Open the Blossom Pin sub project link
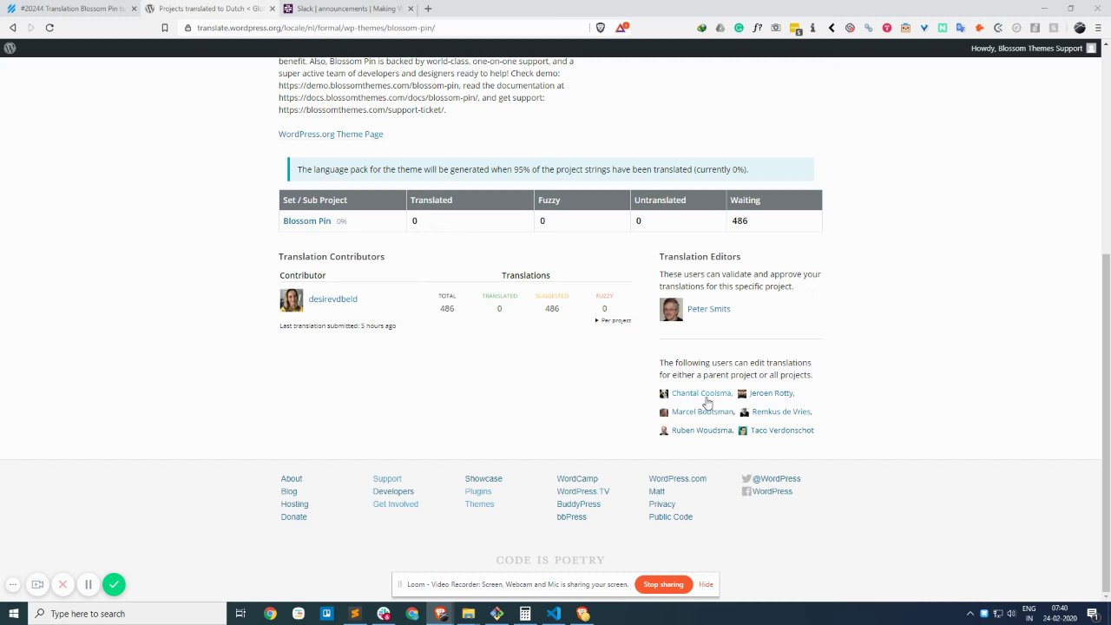Screen dimensions: 1111x625 306,220
